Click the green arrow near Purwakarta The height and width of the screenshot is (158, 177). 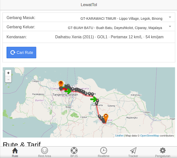[x=94, y=99]
